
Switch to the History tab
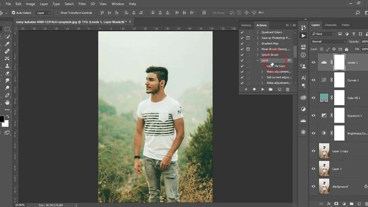pos(246,25)
